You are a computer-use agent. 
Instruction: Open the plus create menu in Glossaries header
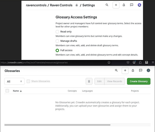(125, 70)
